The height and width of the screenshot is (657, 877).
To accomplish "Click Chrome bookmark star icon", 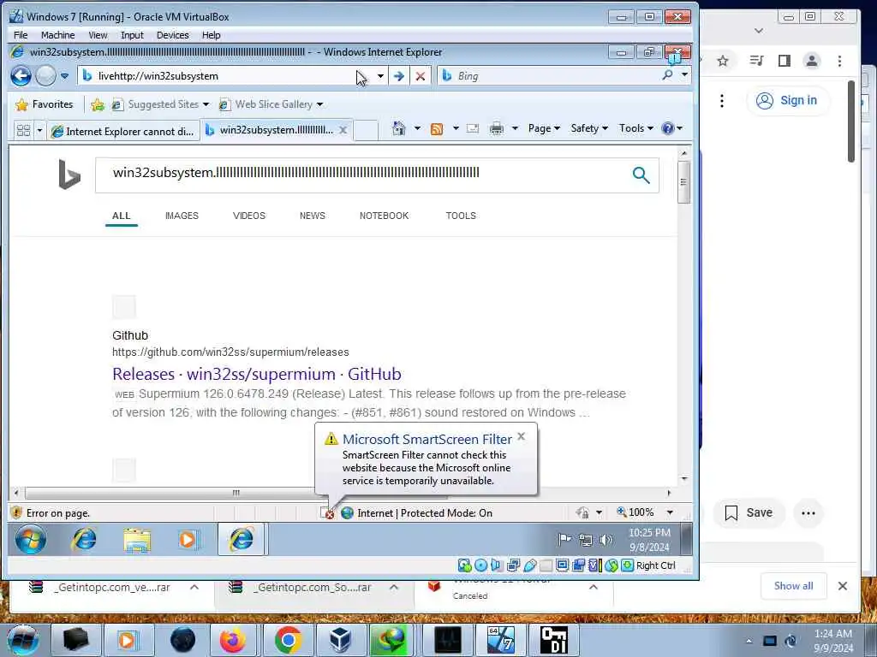I will click(723, 61).
